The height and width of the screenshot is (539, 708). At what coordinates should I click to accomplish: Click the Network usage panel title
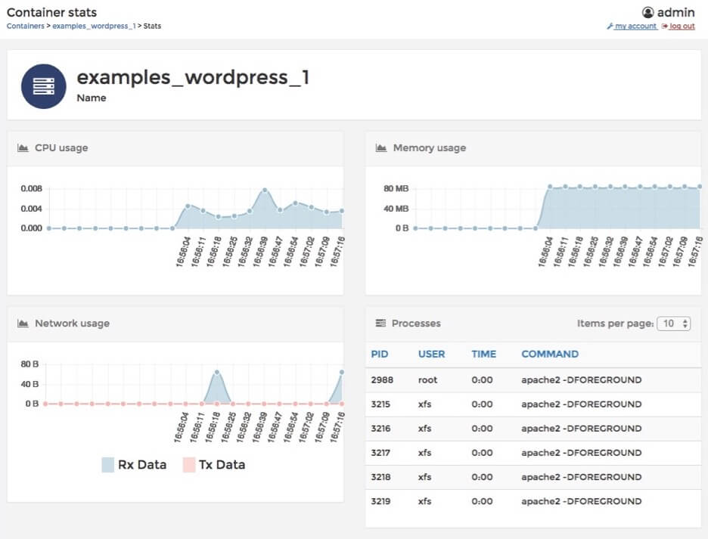(73, 324)
